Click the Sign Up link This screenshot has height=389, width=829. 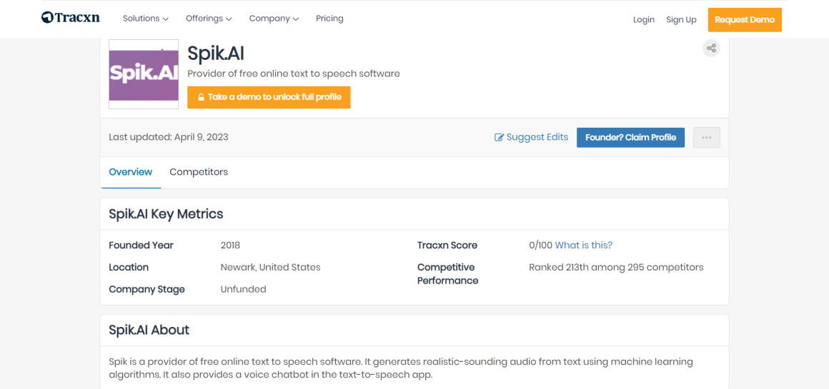click(681, 20)
